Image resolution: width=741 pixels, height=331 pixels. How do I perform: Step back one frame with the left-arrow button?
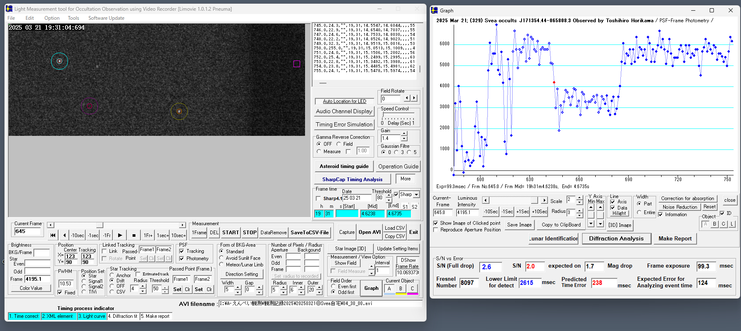coord(64,235)
